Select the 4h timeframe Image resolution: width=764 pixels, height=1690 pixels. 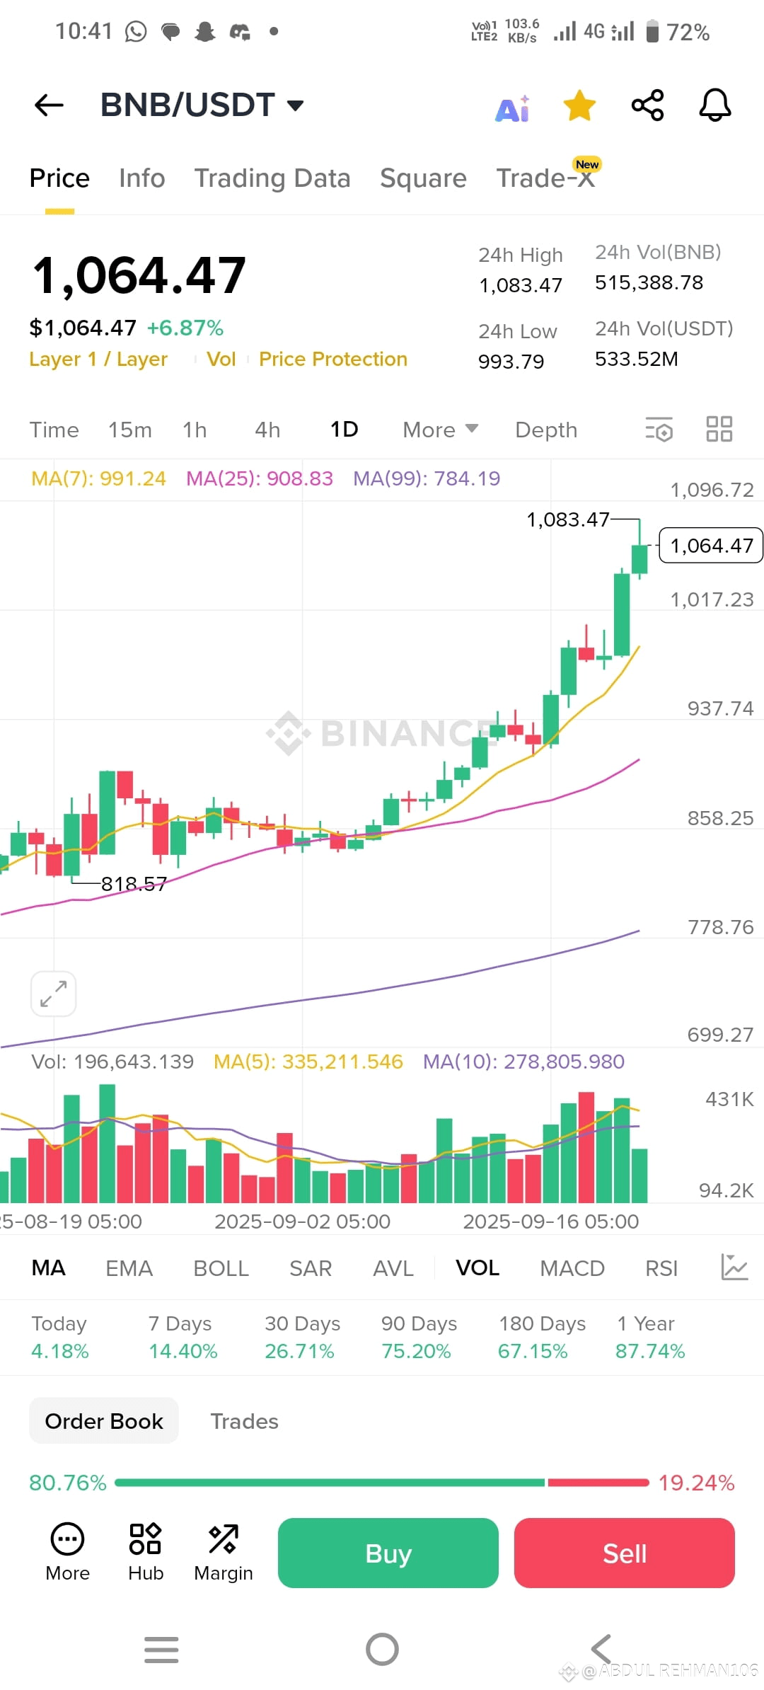coord(267,430)
